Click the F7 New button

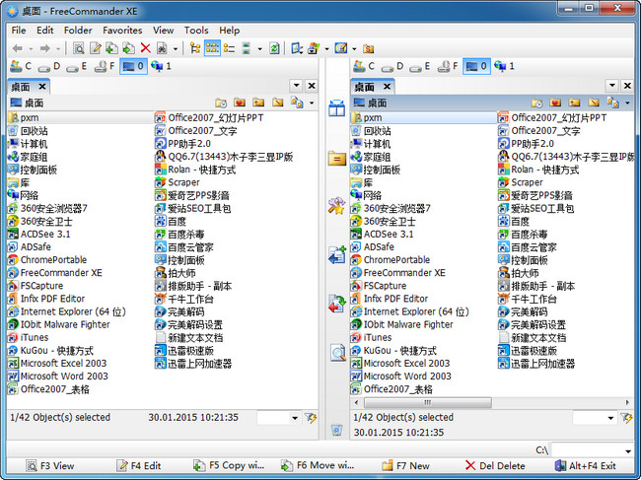[x=405, y=465]
